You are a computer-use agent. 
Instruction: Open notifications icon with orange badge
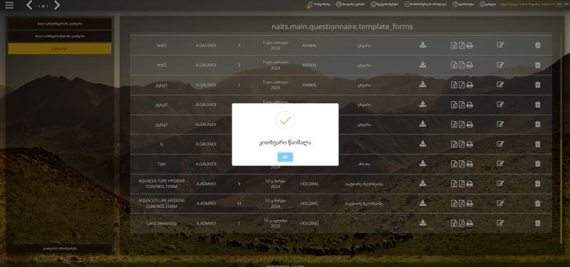[x=310, y=5]
